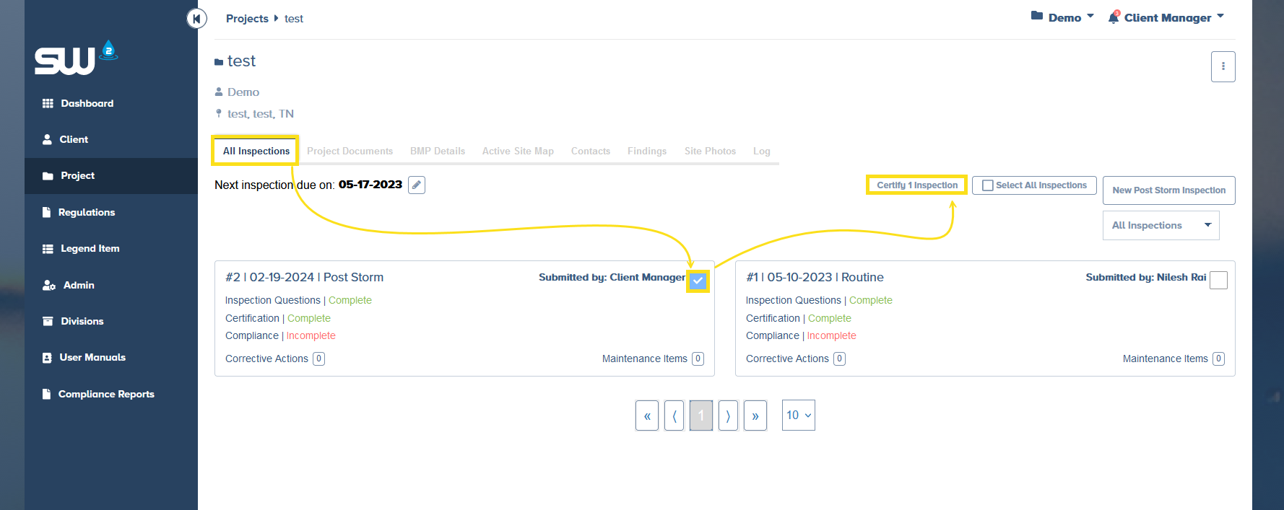This screenshot has width=1284, height=510.
Task: Tick the Select All Inspections checkbox
Action: [x=988, y=185]
